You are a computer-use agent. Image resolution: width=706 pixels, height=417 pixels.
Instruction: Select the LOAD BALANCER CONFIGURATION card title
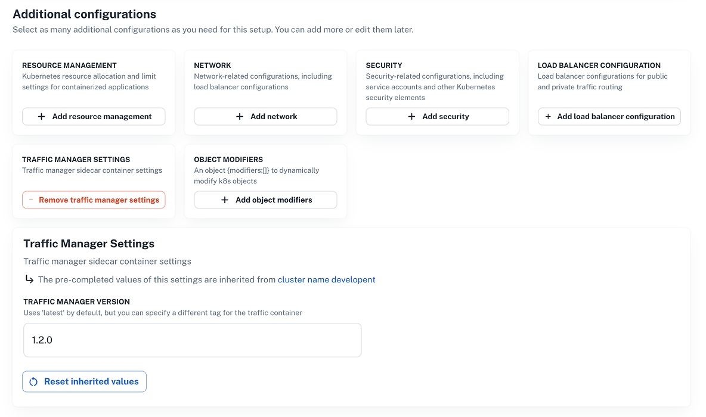[x=599, y=66]
